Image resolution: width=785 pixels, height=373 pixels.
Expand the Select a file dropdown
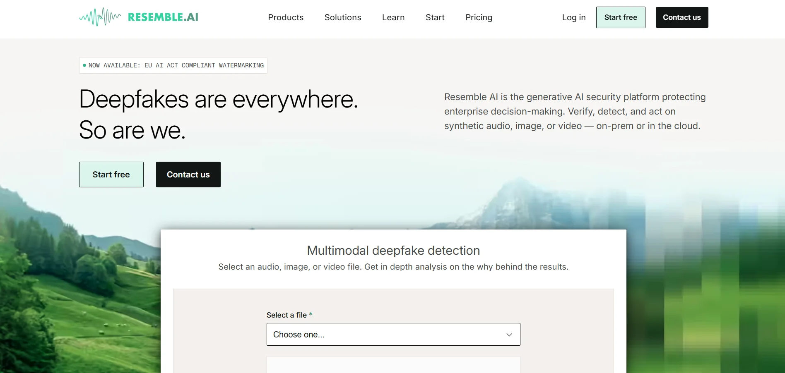pos(393,335)
